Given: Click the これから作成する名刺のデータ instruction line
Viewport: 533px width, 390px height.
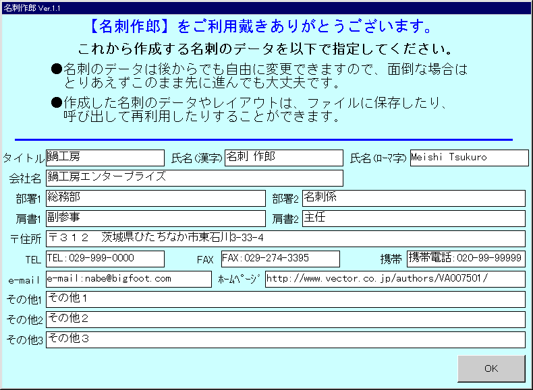Looking at the screenshot, I should pyautogui.click(x=264, y=49).
